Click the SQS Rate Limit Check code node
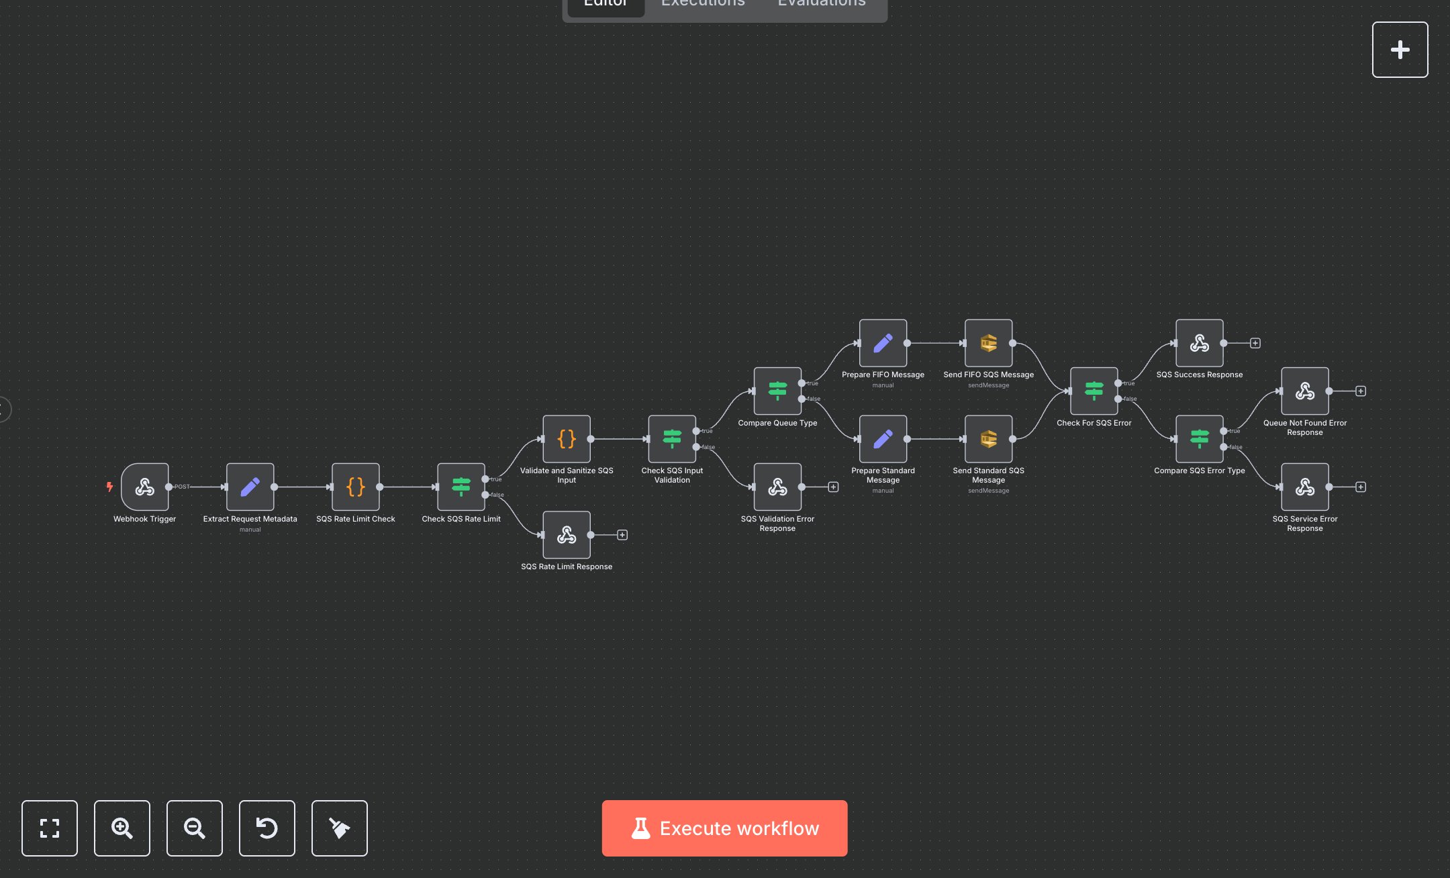The width and height of the screenshot is (1450, 878). coord(355,488)
